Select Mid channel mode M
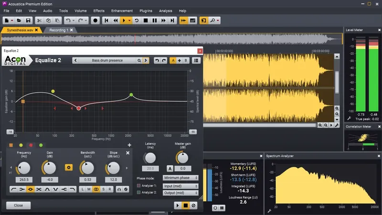 pos(89,189)
